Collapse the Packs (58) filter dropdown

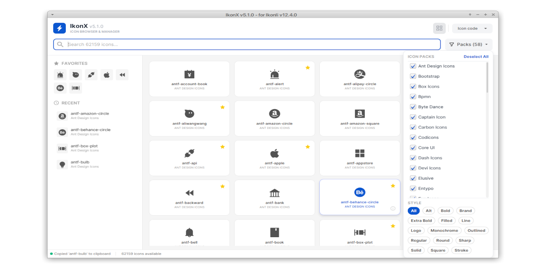pyautogui.click(x=468, y=44)
